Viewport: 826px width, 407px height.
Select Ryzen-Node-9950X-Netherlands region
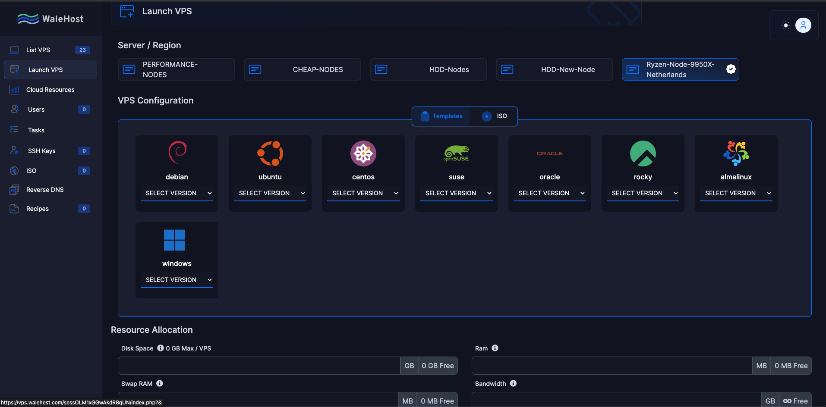(x=681, y=69)
